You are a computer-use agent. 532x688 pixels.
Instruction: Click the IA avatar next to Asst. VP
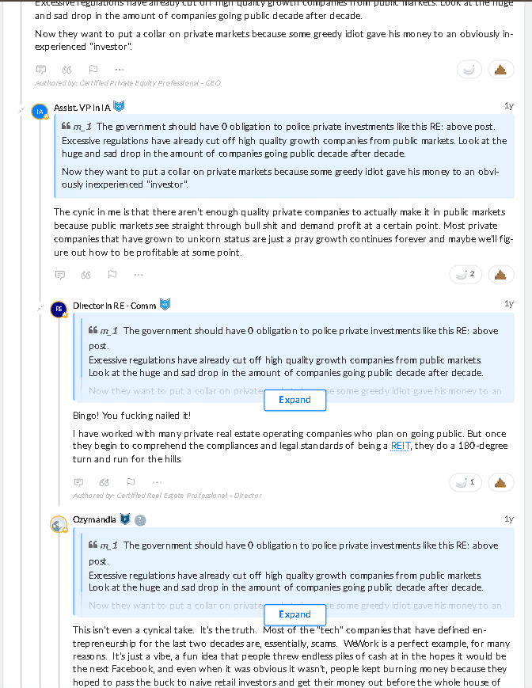[40, 112]
